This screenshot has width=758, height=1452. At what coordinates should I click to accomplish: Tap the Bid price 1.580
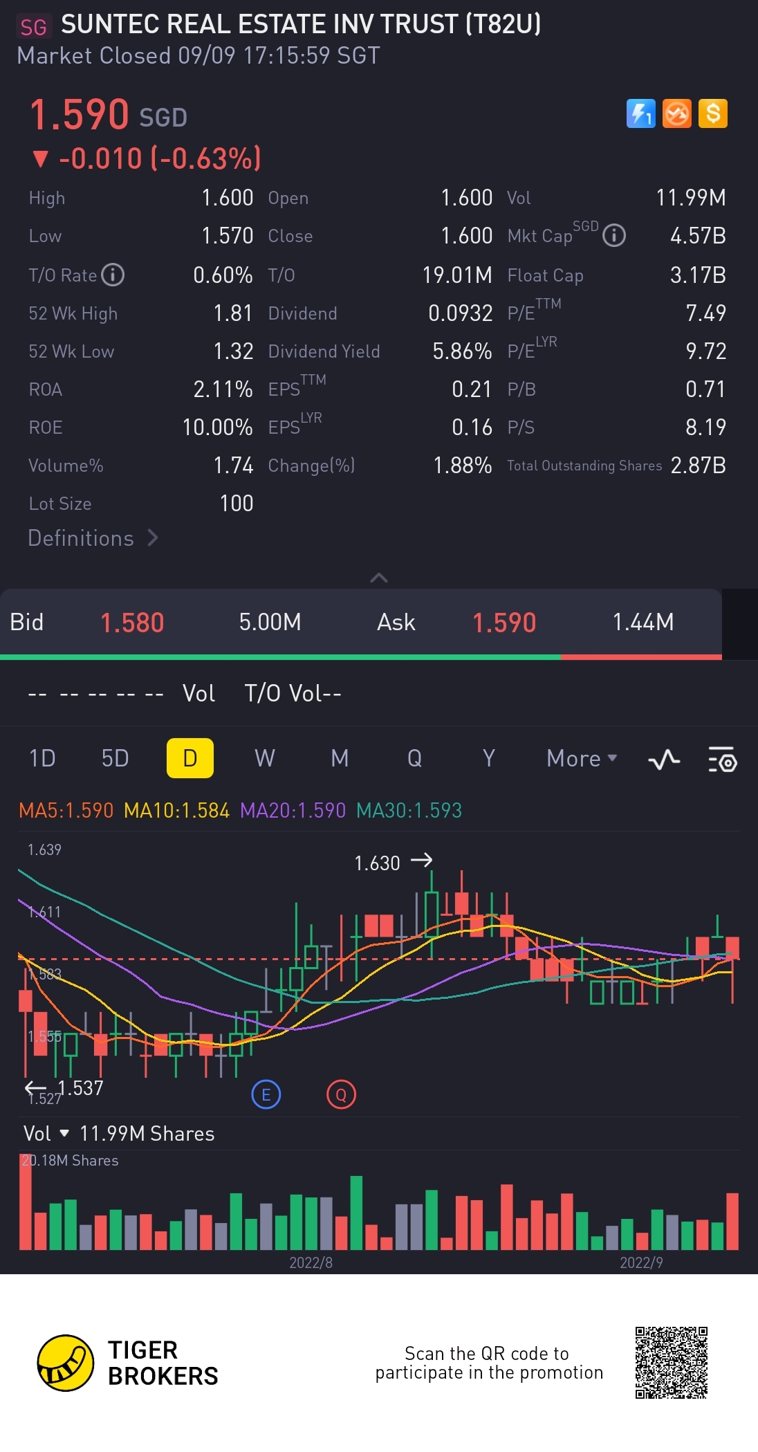[x=132, y=623]
